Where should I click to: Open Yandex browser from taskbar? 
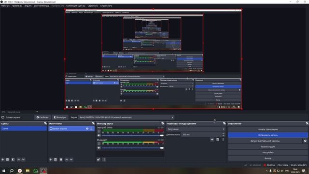[x=20, y=171]
